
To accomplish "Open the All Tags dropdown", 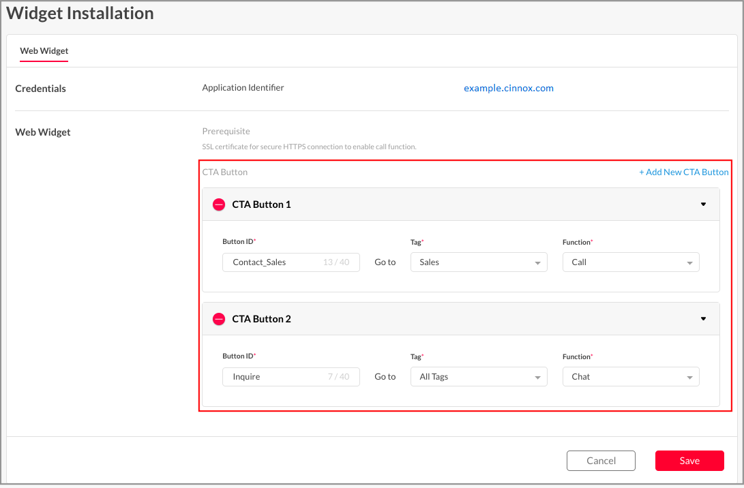I will [x=479, y=376].
